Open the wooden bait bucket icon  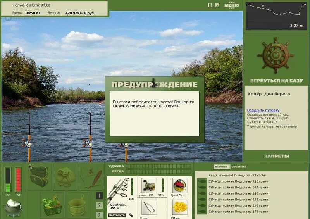click(77, 205)
